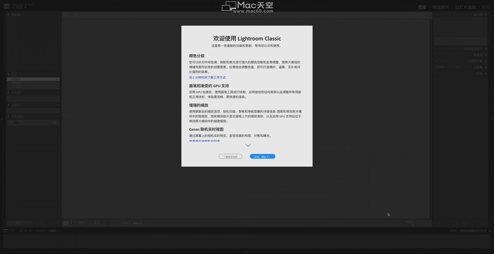Select 所有照片 in the catalog
This screenshot has width=494, height=254.
[33, 79]
